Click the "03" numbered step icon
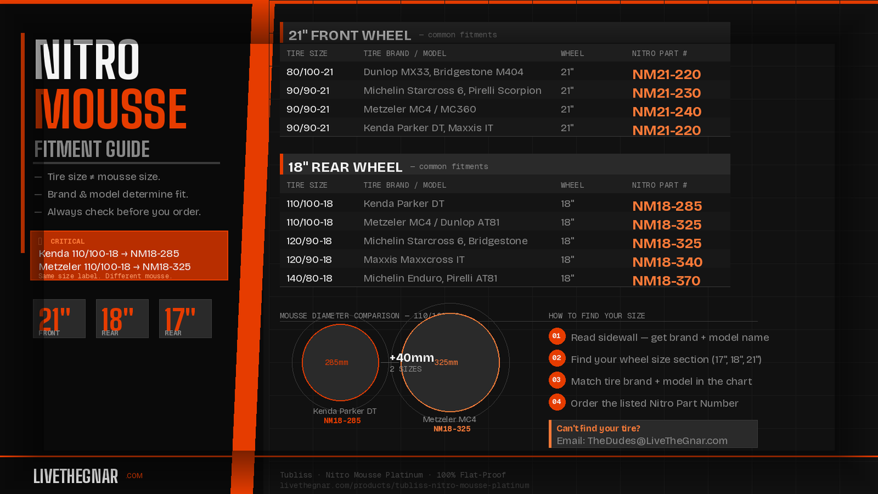The height and width of the screenshot is (494, 878). (x=557, y=380)
